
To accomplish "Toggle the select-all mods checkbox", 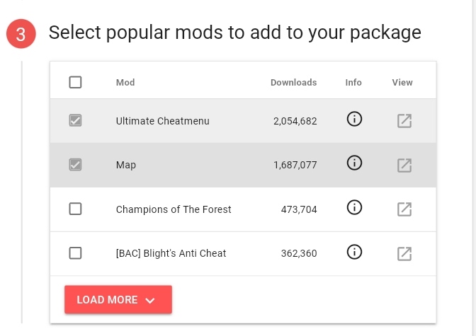I will 75,82.
